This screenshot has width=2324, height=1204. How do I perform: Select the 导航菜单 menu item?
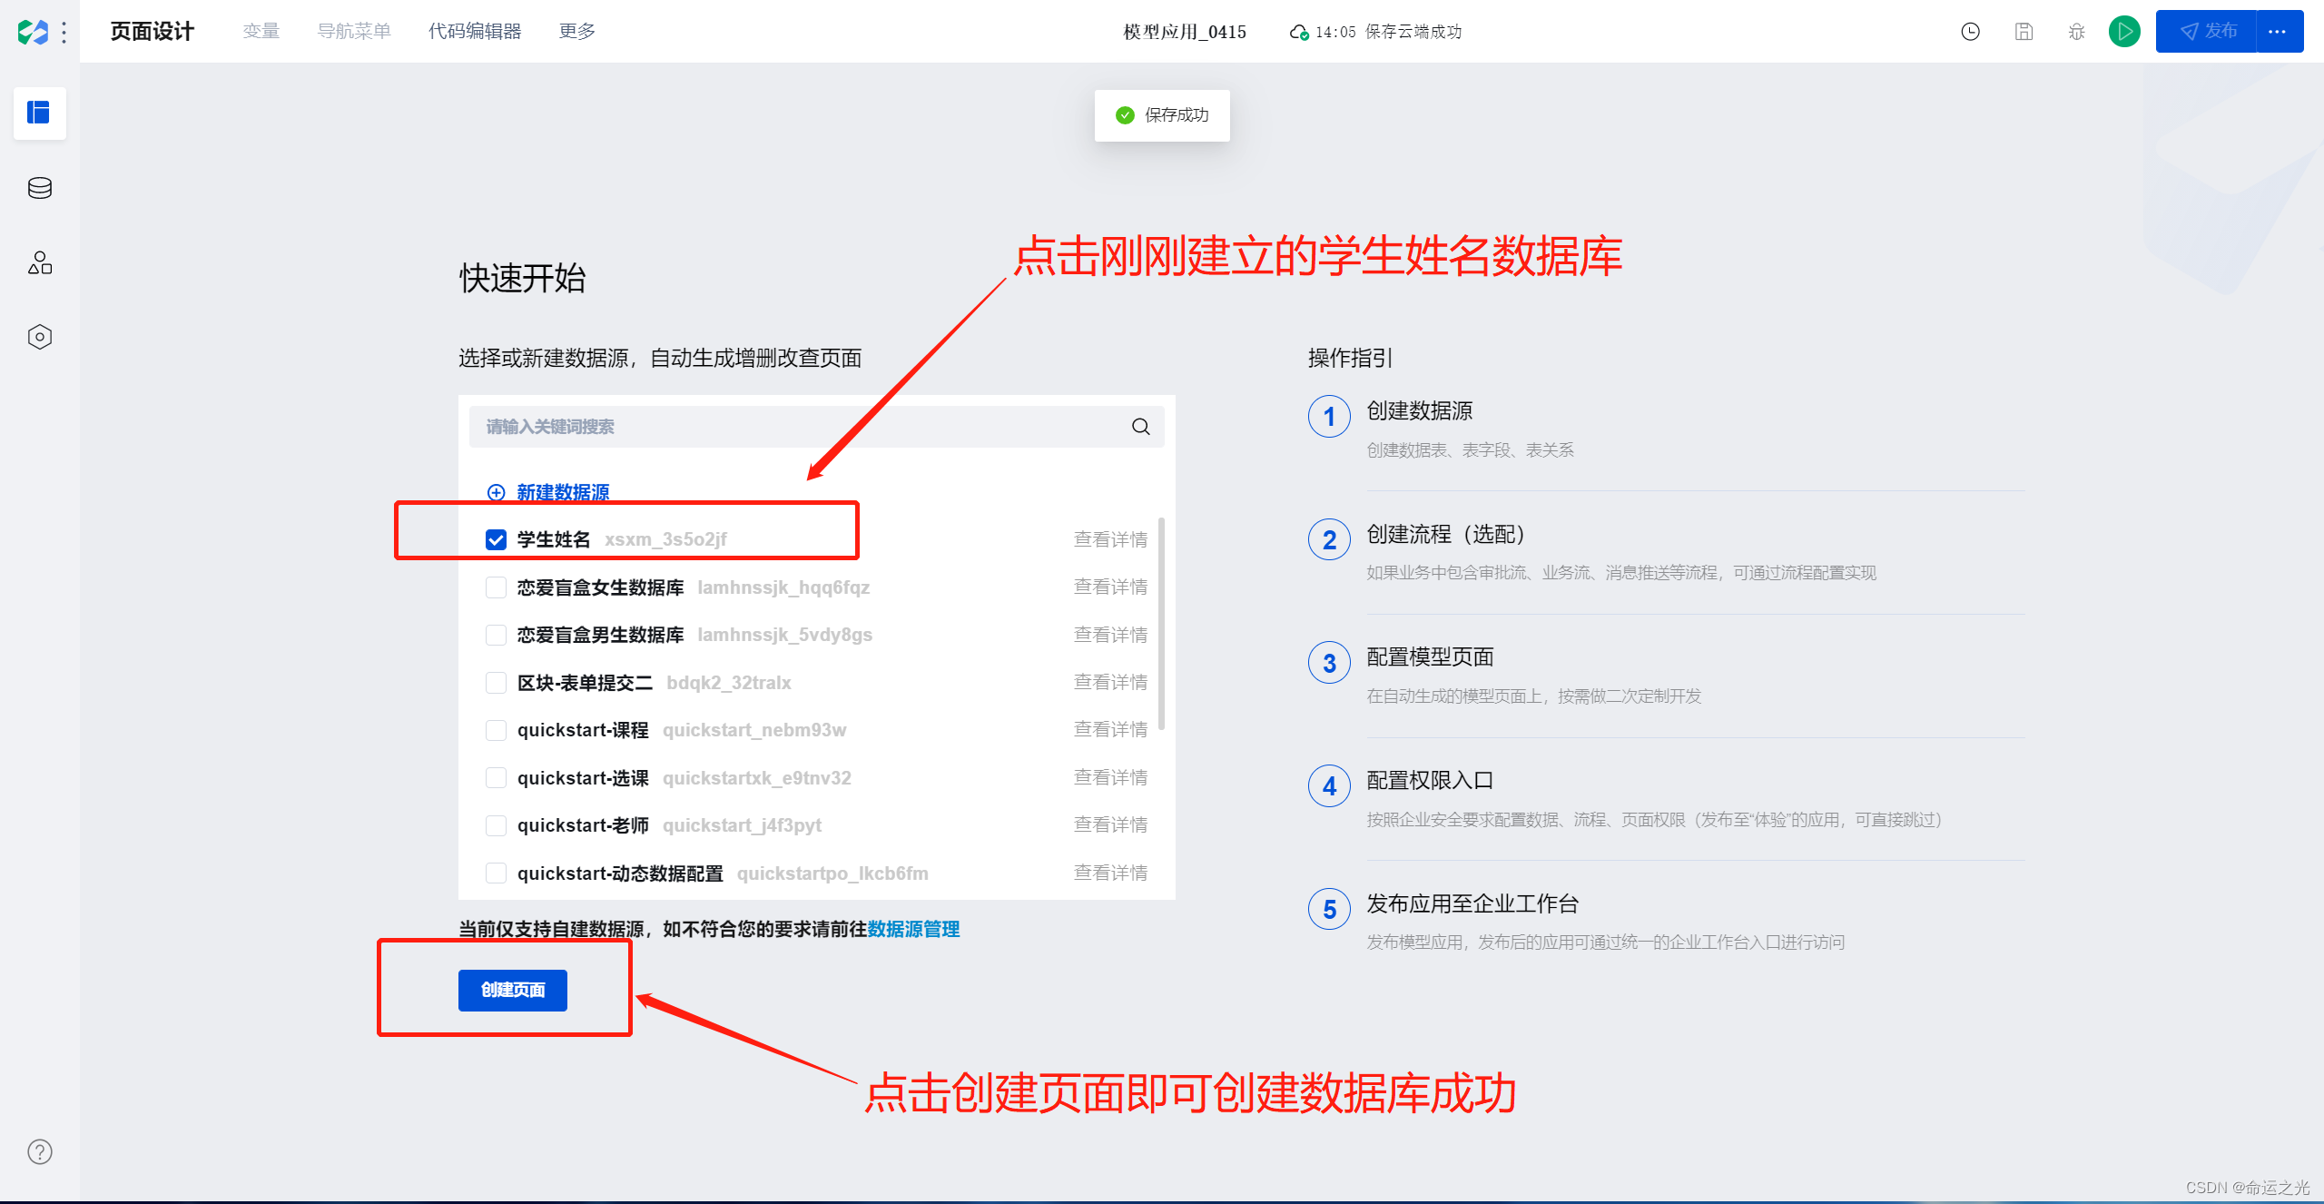tap(353, 32)
